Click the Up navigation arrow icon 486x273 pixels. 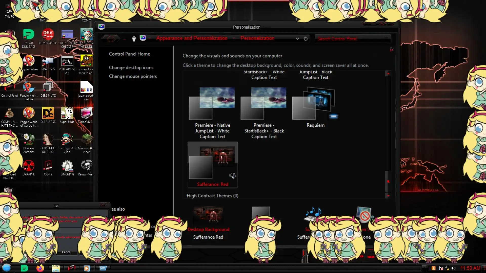pyautogui.click(x=134, y=38)
